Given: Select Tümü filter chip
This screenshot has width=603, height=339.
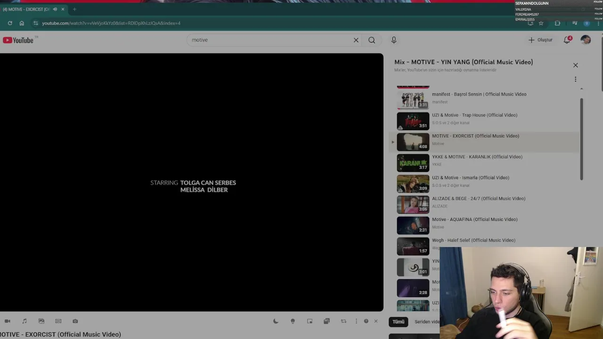Looking at the screenshot, I should [399, 322].
